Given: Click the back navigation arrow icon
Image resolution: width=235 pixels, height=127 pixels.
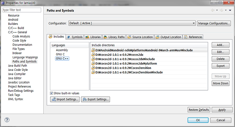Looking at the screenshot, I should [x=213, y=10].
